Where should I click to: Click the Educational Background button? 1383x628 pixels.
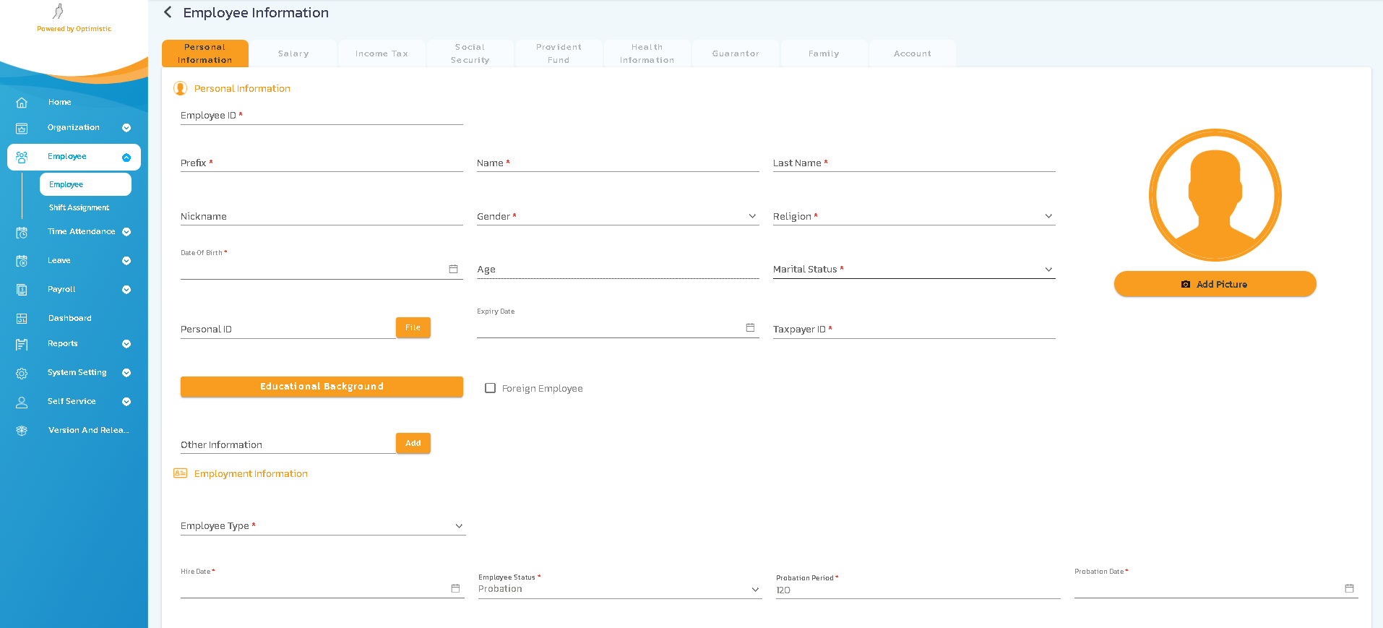(x=322, y=387)
